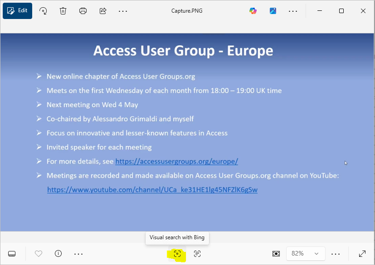Share the photo using the share icon
Screen dimensions: 375x265
103,11
